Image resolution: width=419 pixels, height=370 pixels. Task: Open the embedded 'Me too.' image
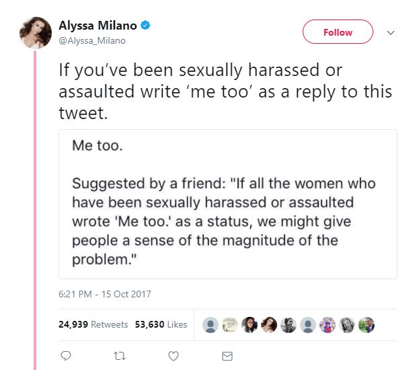(227, 204)
